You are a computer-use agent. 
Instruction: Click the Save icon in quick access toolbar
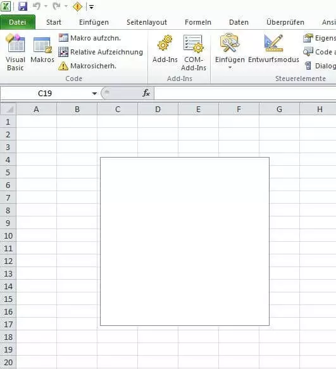coord(23,6)
